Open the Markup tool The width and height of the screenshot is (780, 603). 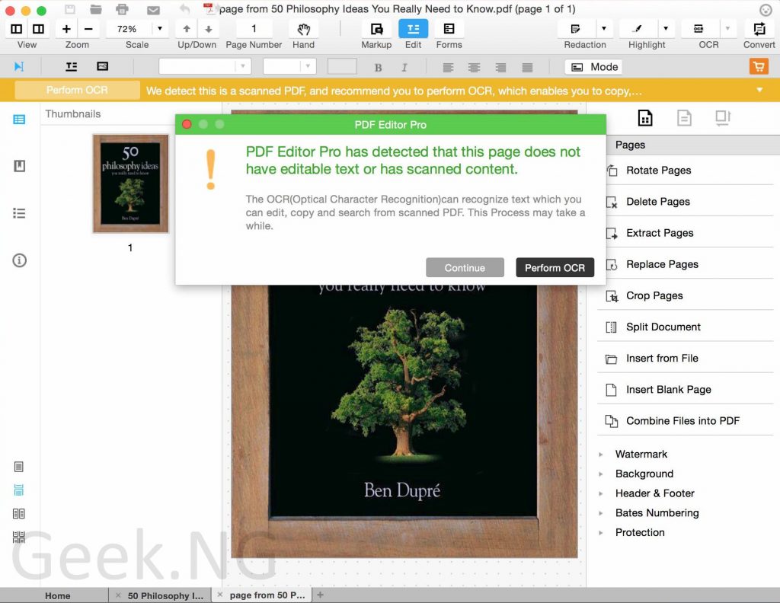pyautogui.click(x=376, y=30)
